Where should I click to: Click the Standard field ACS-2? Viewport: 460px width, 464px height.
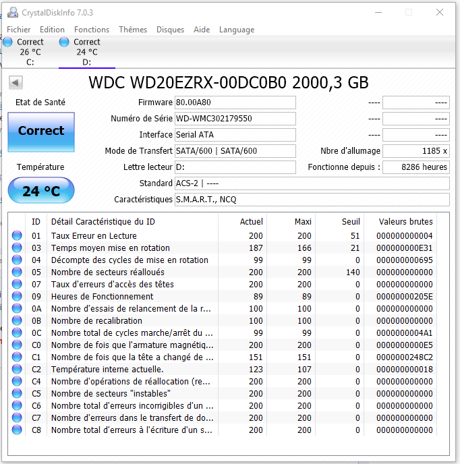pos(312,183)
